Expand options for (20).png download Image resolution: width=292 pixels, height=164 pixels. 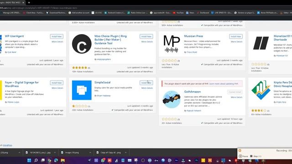pos(19,153)
